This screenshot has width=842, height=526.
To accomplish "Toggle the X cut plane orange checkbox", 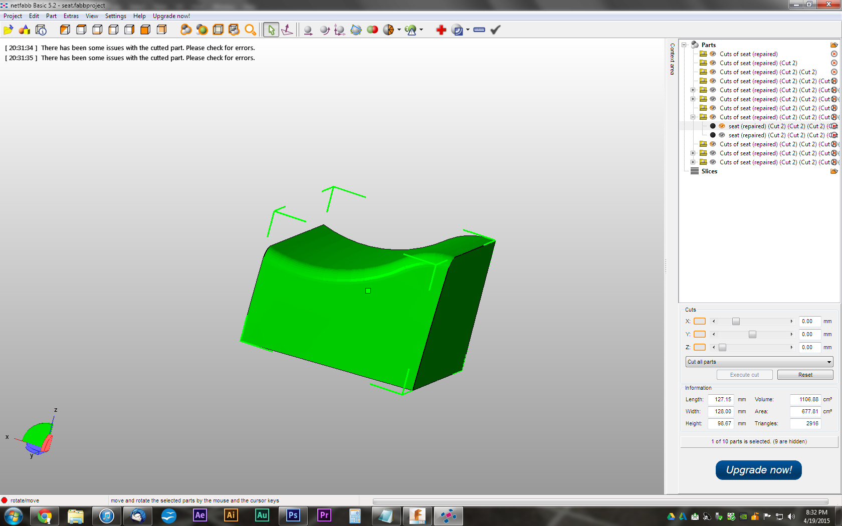I will (x=700, y=321).
